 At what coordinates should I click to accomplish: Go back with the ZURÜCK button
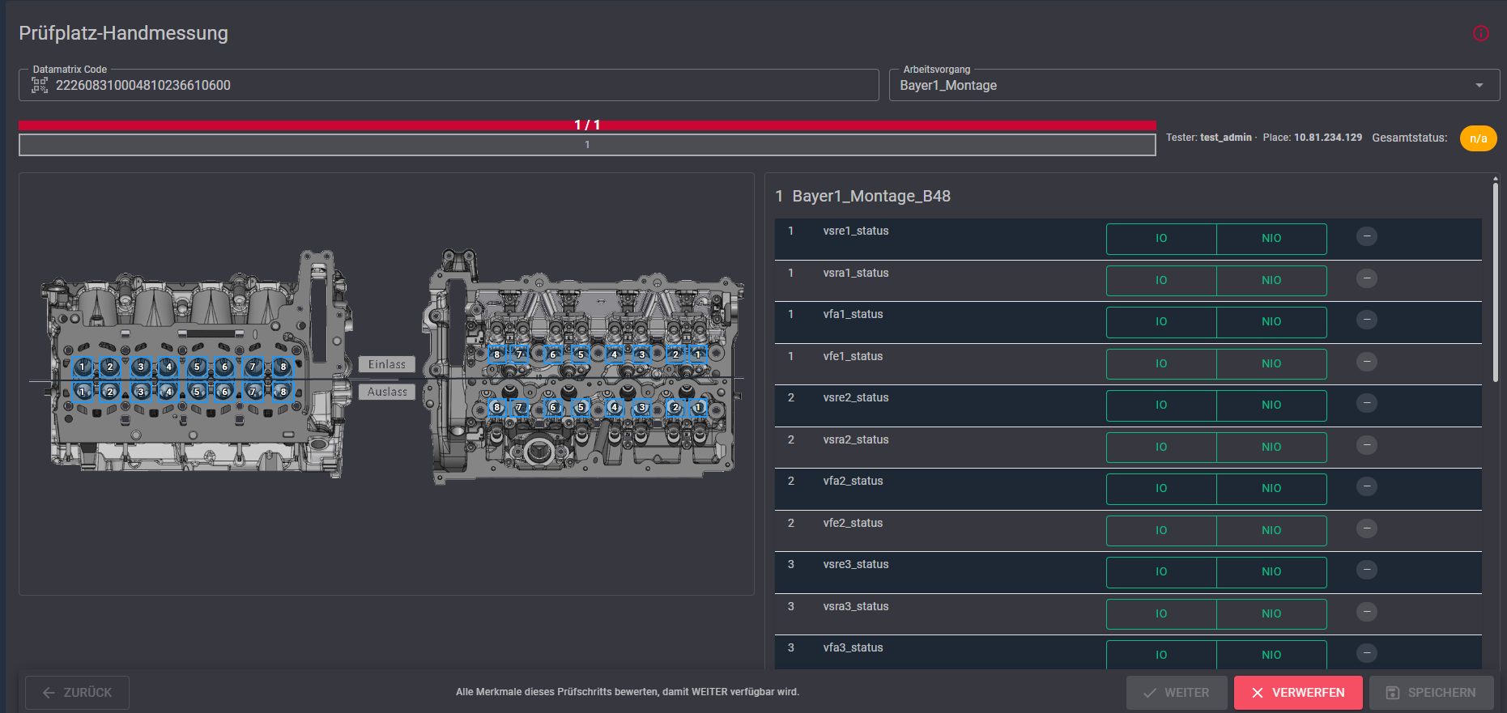tap(77, 693)
